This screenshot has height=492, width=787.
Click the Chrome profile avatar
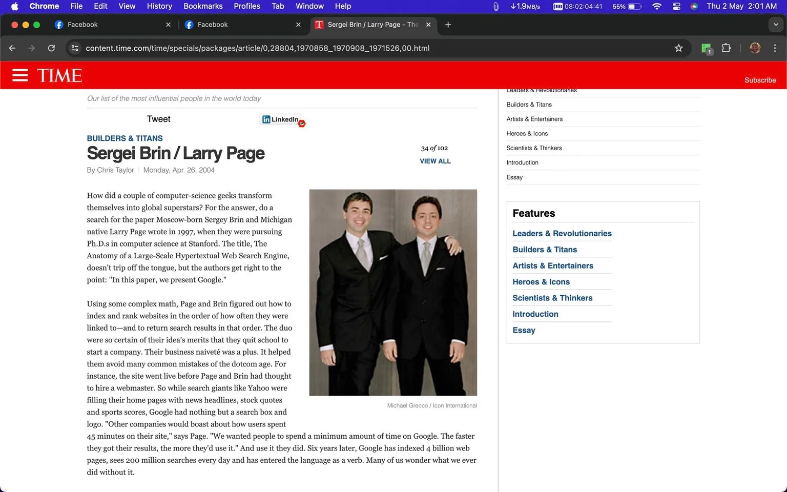click(x=755, y=48)
